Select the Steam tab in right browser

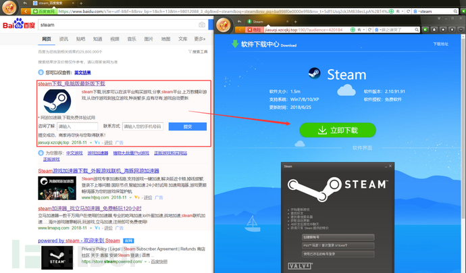267,22
